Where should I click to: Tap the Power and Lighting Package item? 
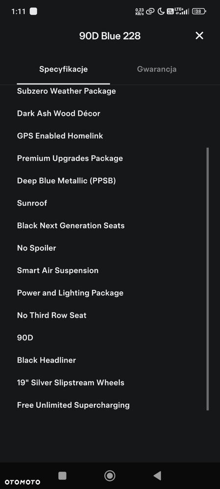tap(70, 293)
